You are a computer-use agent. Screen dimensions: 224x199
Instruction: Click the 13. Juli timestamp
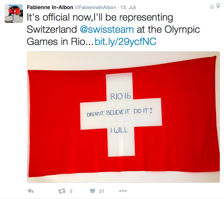[128, 7]
